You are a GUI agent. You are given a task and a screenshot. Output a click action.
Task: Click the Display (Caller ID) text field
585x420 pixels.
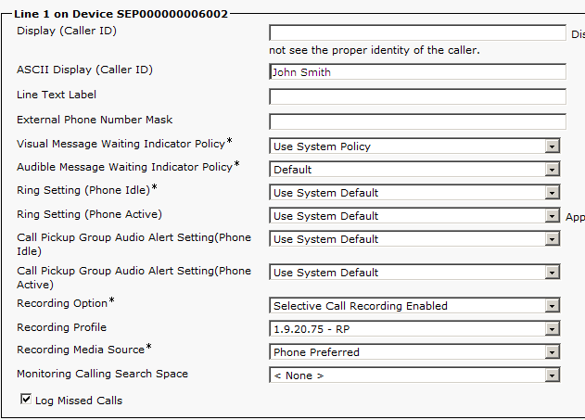417,32
